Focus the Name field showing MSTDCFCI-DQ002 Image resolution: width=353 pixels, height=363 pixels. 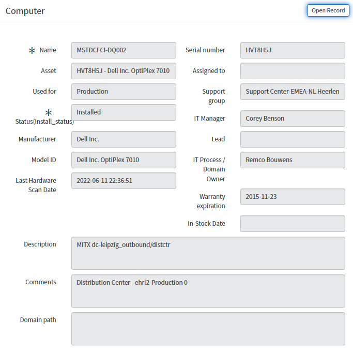[x=124, y=50]
